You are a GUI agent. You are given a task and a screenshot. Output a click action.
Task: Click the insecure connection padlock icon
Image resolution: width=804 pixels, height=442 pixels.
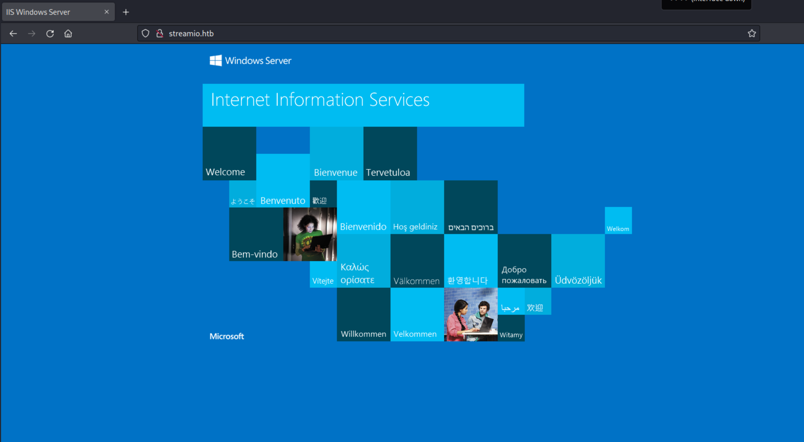160,33
